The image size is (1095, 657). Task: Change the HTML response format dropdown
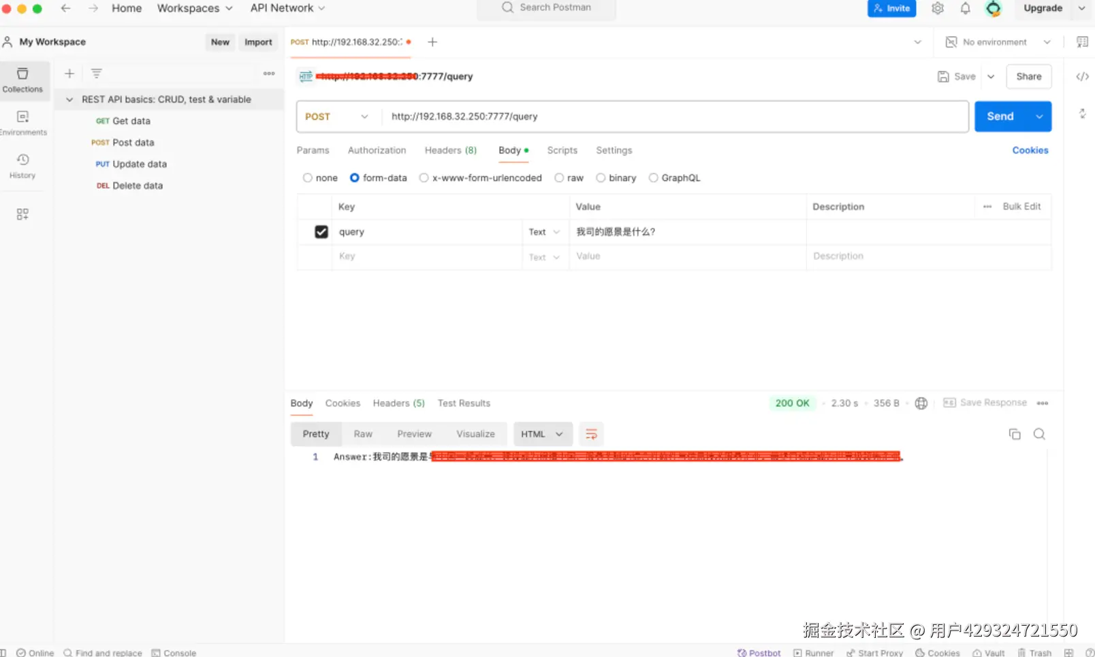point(543,434)
